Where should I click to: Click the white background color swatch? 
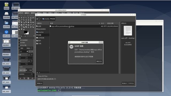(28, 34)
